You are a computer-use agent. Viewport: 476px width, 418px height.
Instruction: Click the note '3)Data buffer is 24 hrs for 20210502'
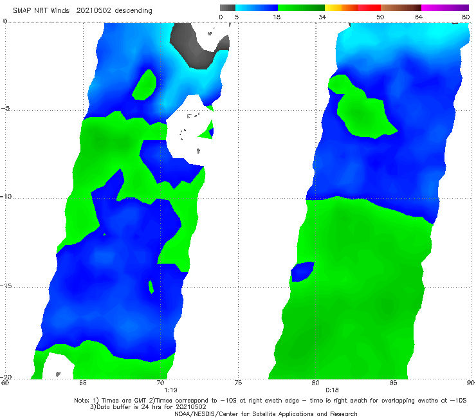tap(148, 407)
